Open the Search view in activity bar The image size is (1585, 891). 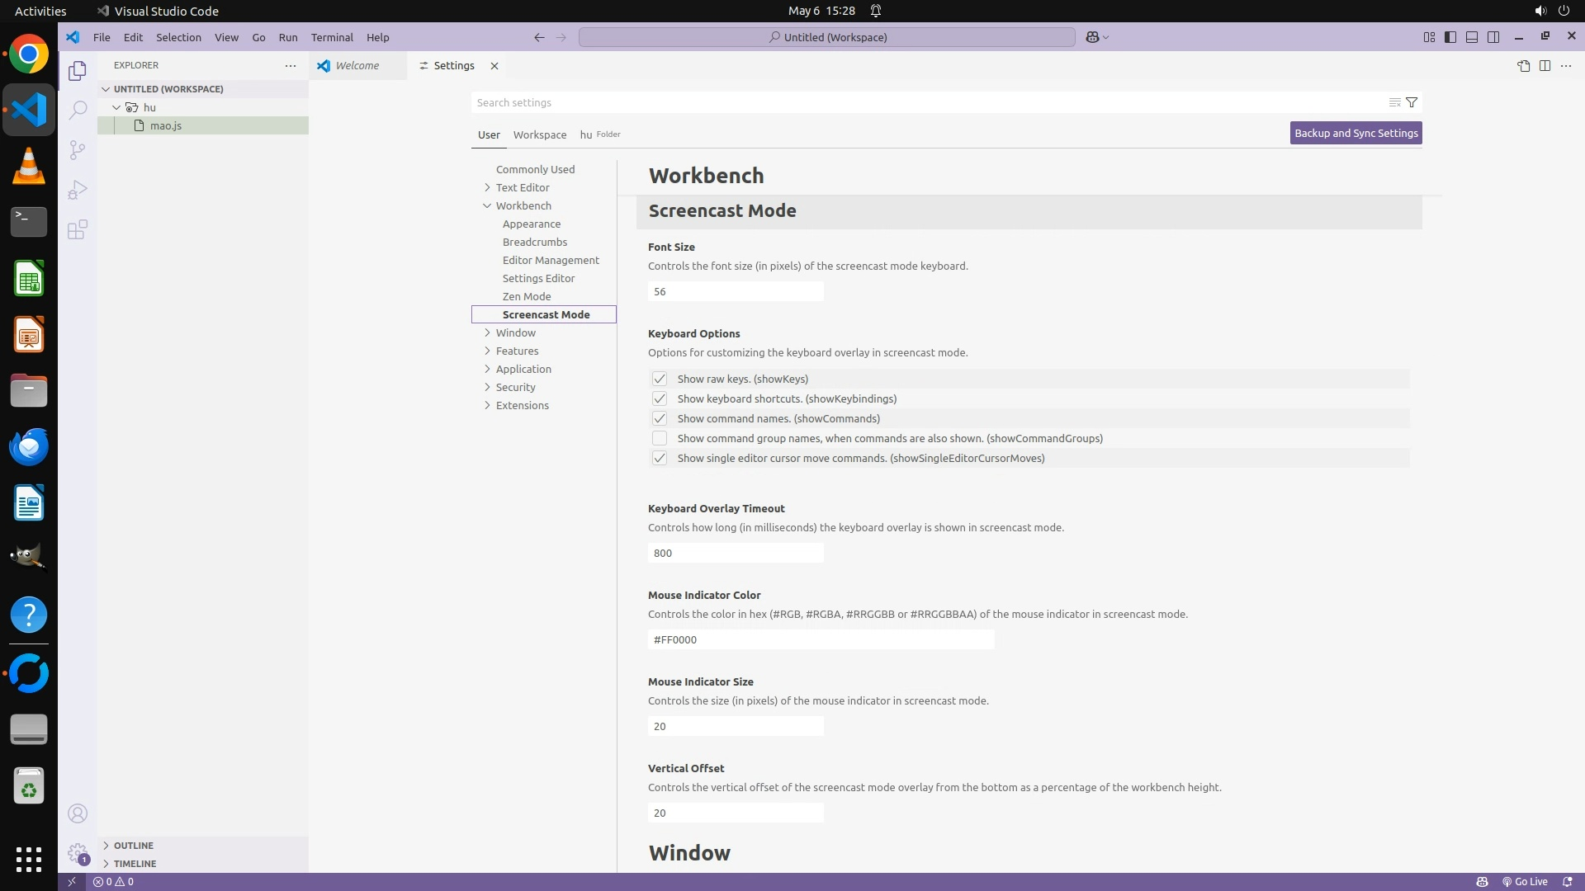tap(77, 110)
